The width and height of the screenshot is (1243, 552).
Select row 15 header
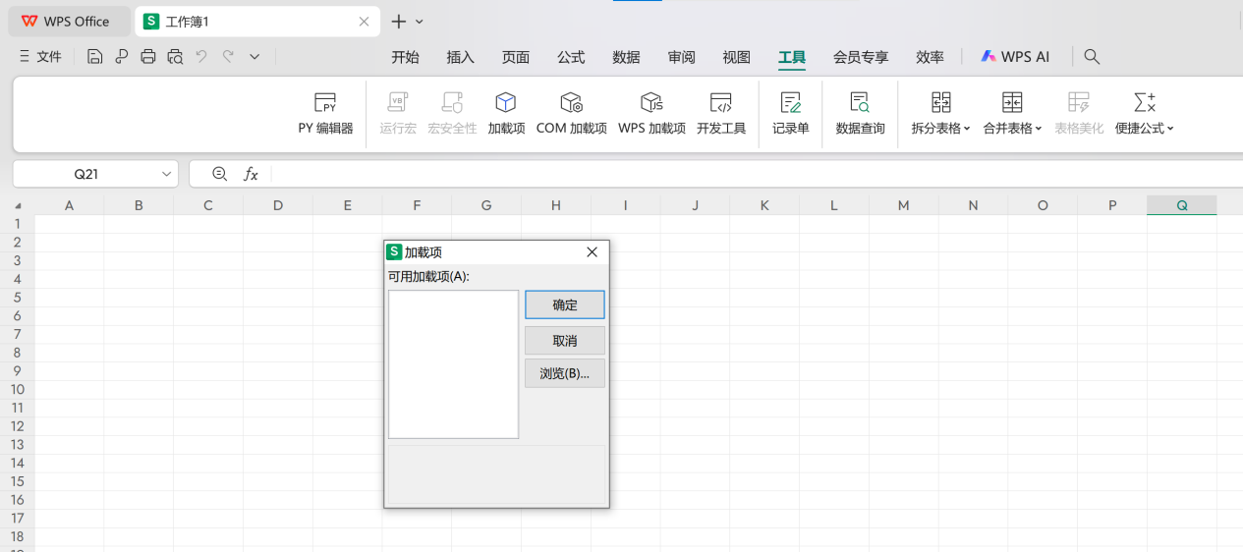click(x=17, y=481)
